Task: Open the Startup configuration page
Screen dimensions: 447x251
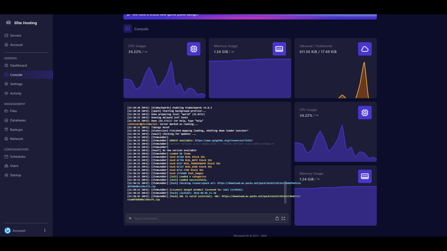Action: click(15, 175)
